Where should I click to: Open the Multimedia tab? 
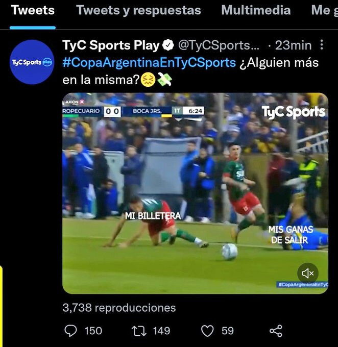(256, 10)
